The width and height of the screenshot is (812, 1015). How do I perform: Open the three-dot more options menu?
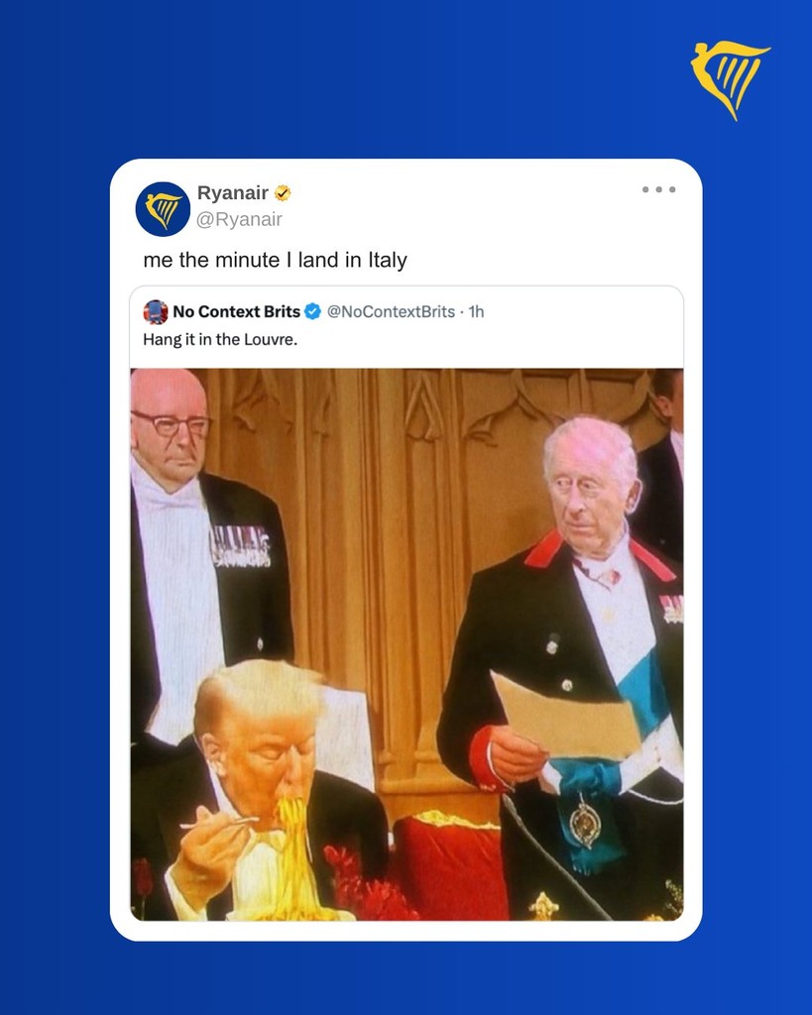pyautogui.click(x=658, y=189)
